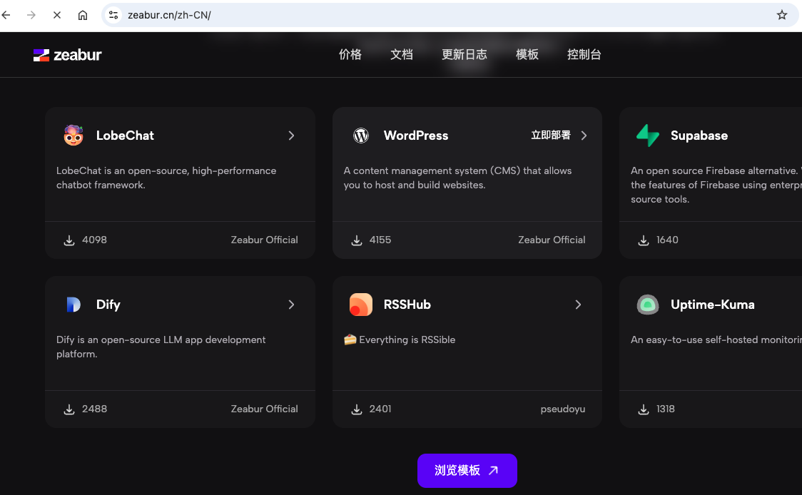Open site information icon in address bar
This screenshot has width=802, height=495.
coord(114,15)
